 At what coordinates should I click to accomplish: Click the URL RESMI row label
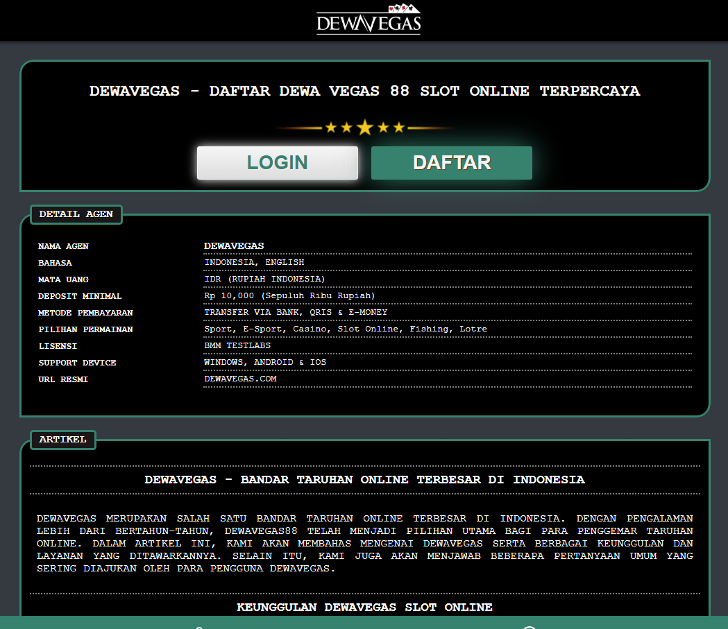coord(63,380)
